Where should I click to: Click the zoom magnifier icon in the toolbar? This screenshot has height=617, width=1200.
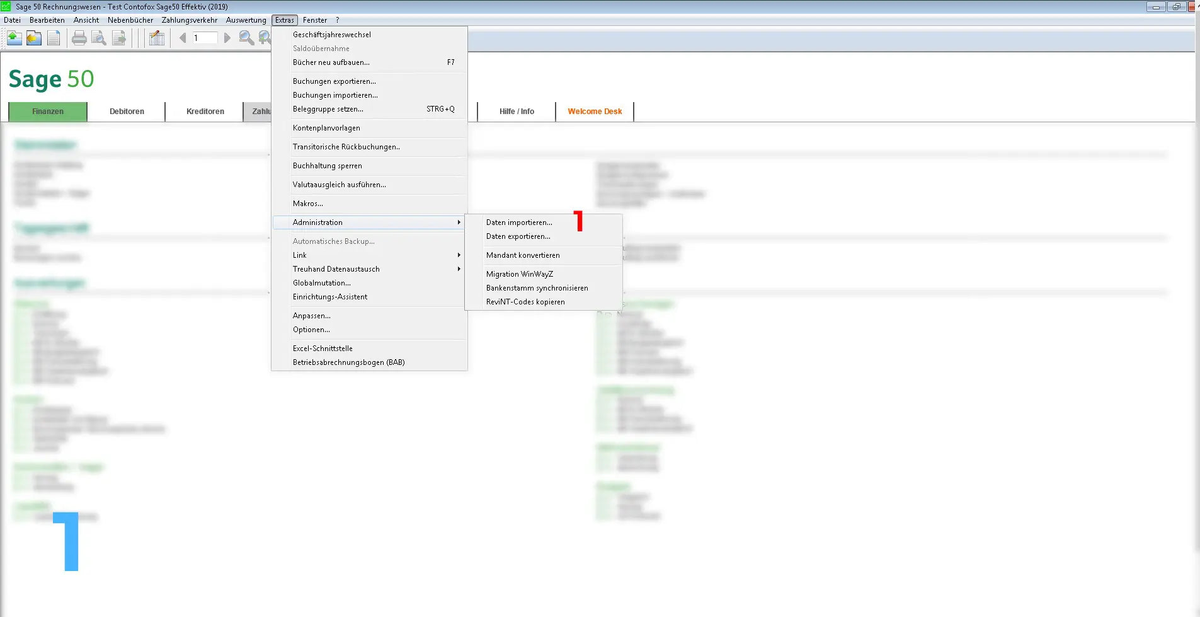246,38
